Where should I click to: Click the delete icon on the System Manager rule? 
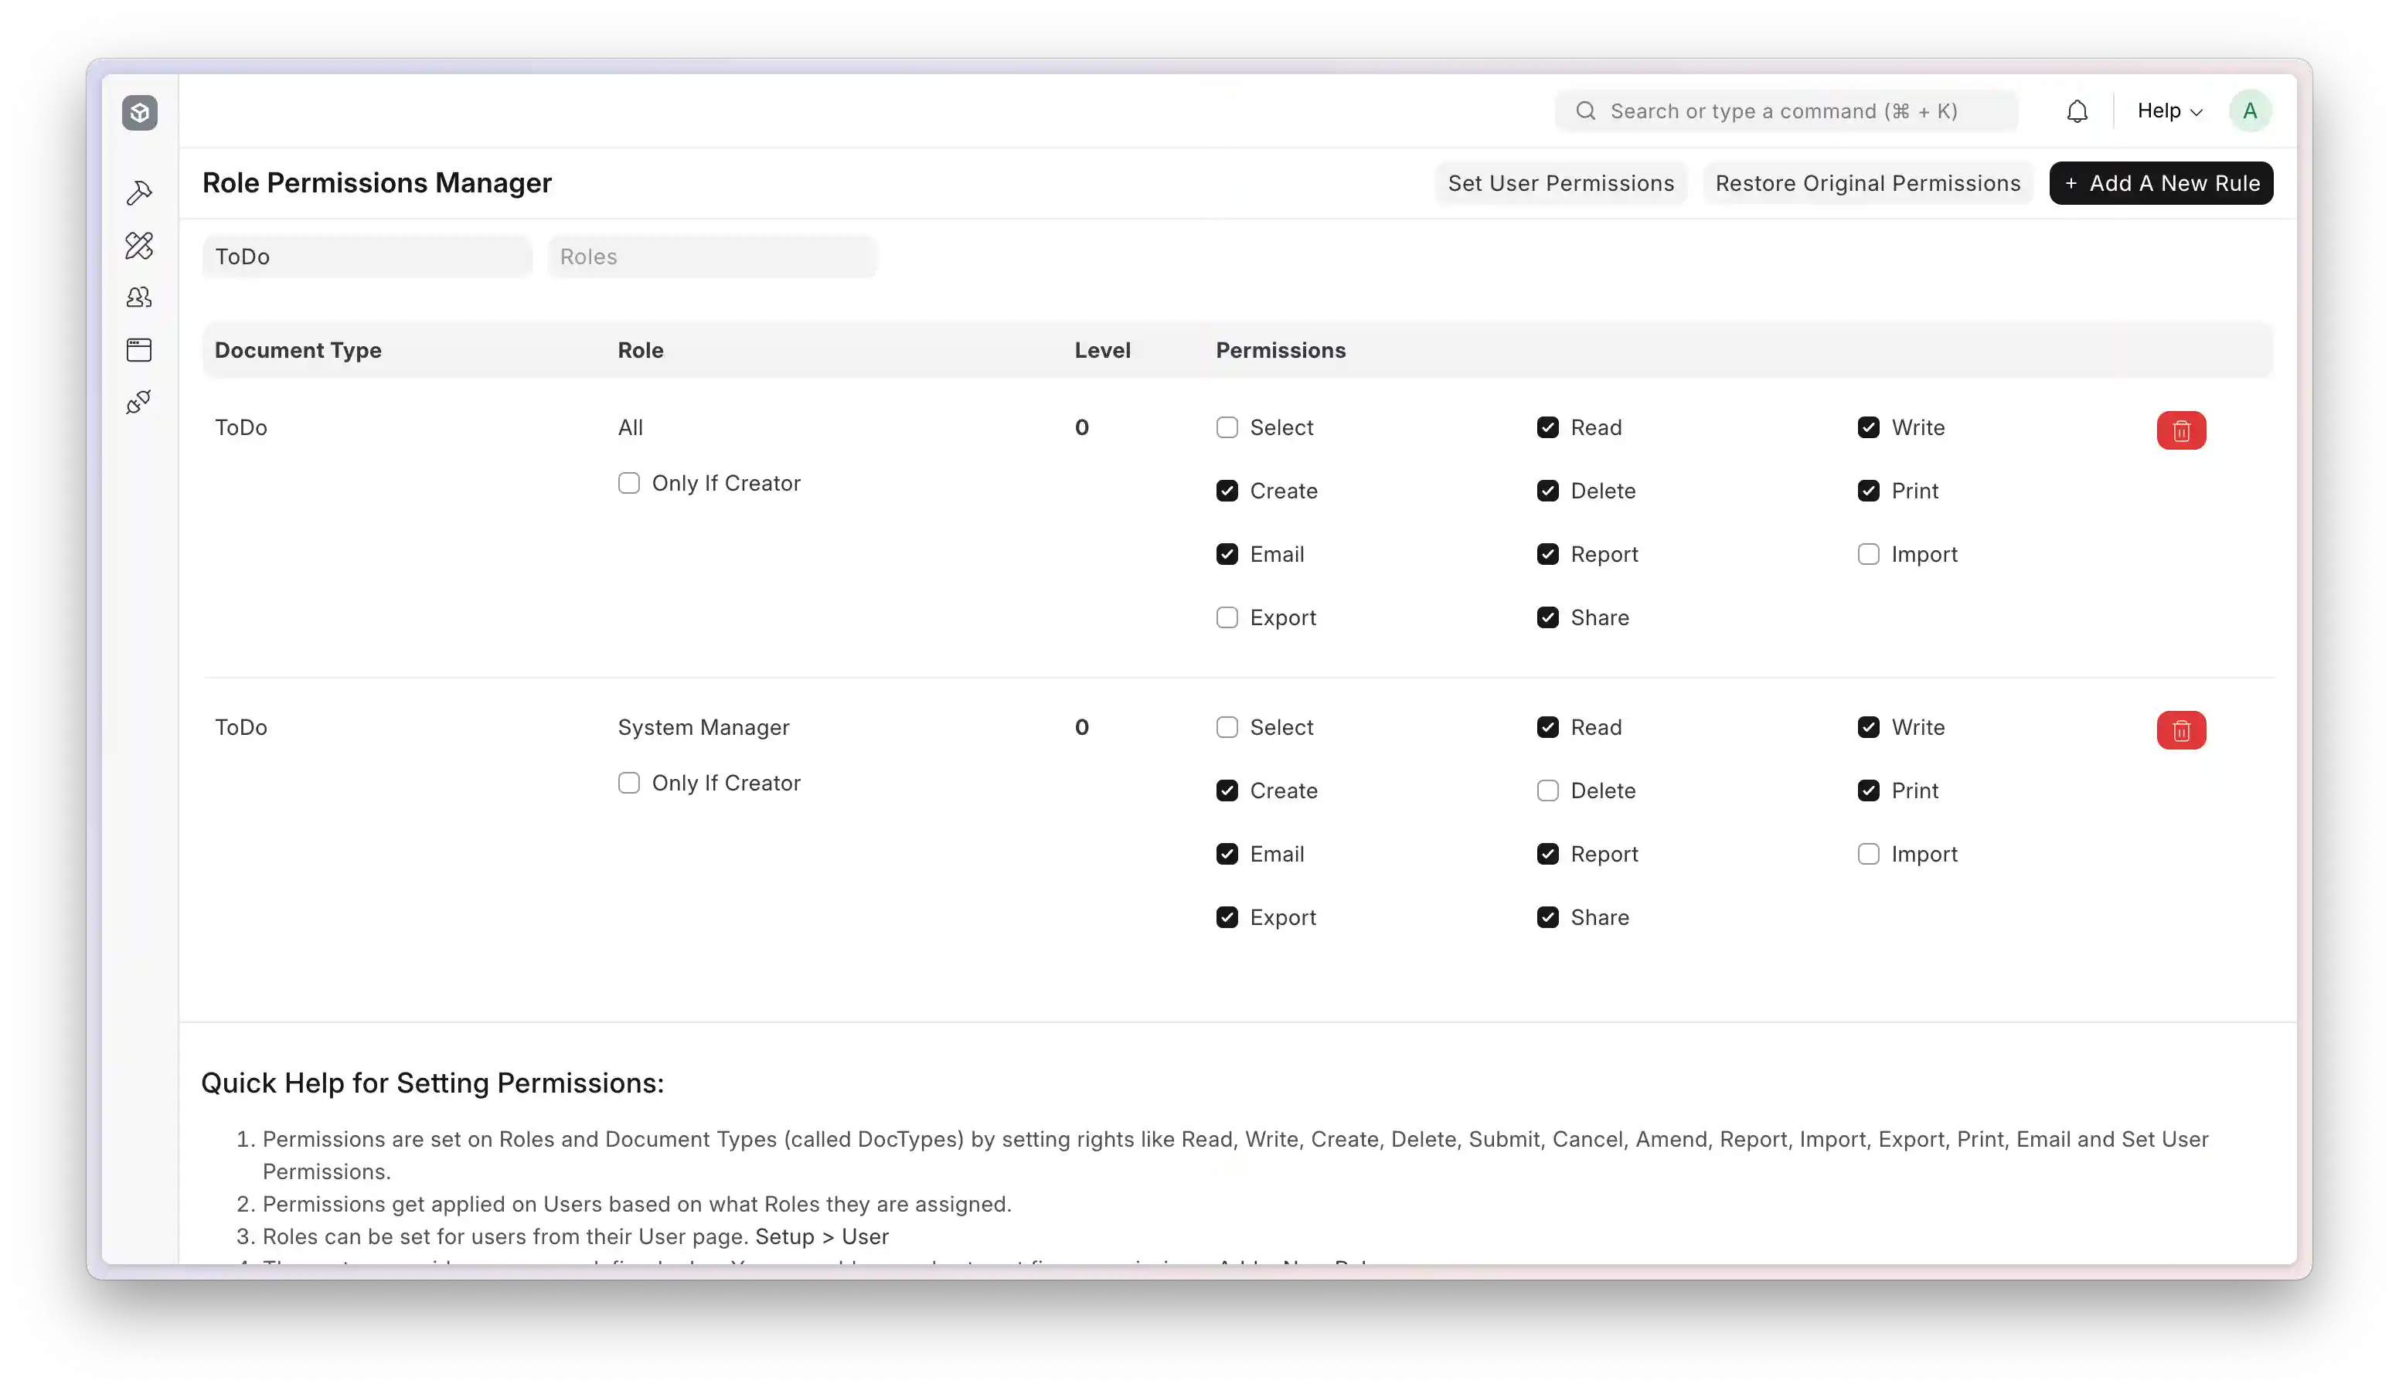click(x=2181, y=729)
